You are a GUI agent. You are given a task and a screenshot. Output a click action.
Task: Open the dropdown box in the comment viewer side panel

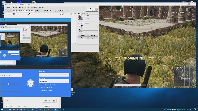pos(88,31)
